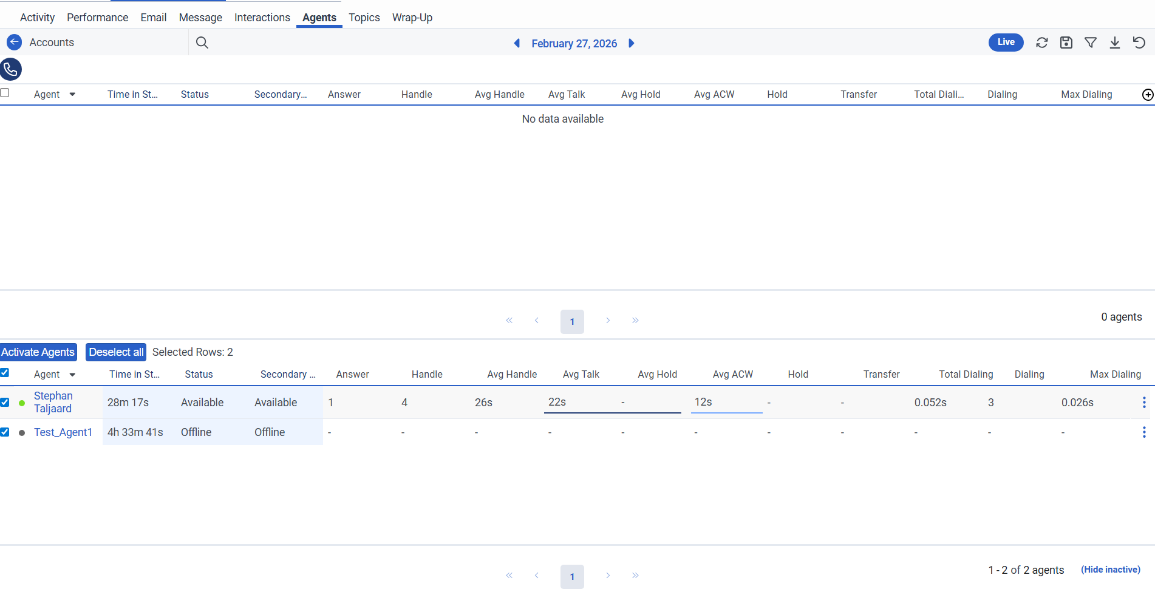Open the search magnifier icon

pyautogui.click(x=202, y=43)
